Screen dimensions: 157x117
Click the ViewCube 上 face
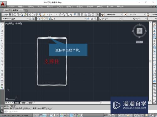(139, 31)
